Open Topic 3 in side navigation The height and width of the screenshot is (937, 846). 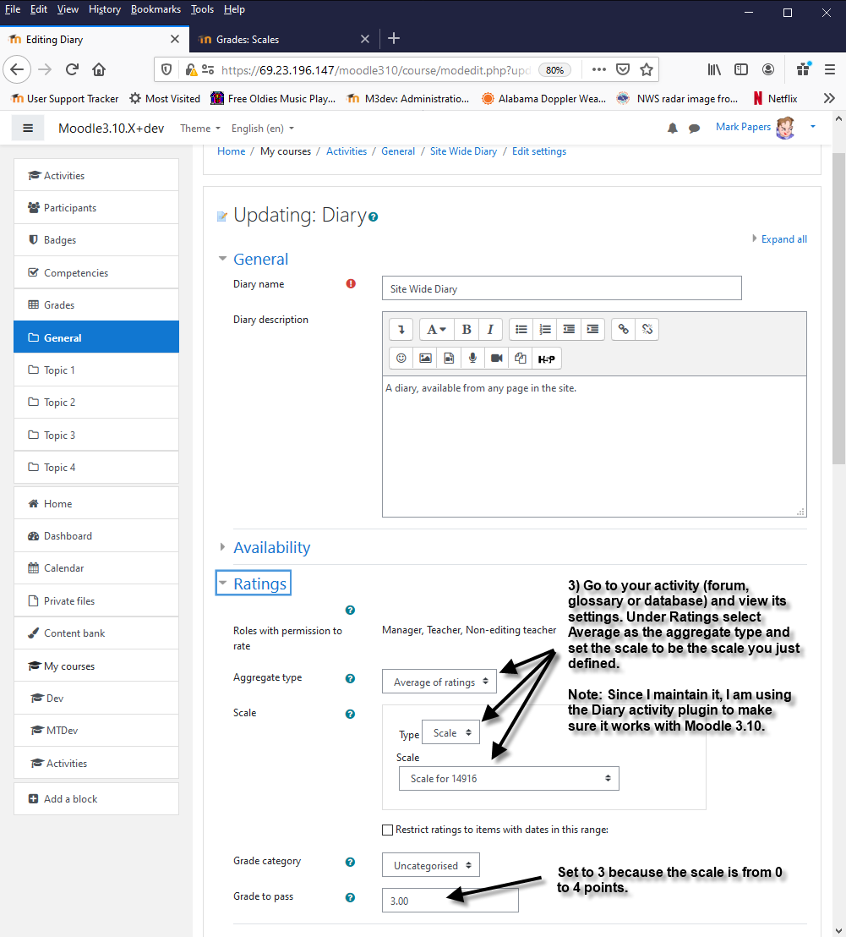(96, 435)
